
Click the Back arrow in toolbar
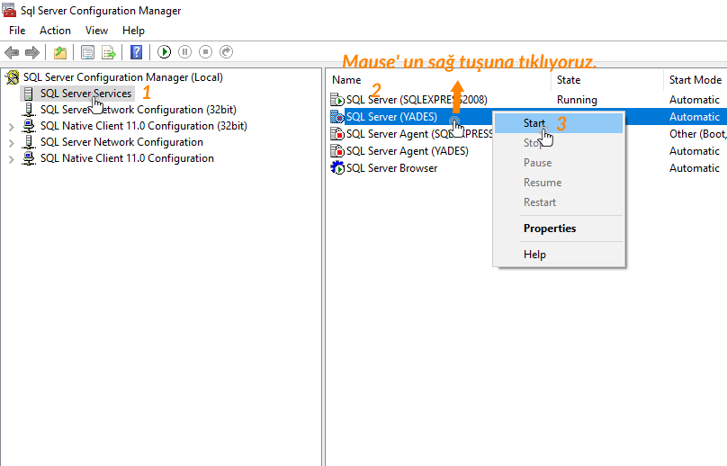12,53
